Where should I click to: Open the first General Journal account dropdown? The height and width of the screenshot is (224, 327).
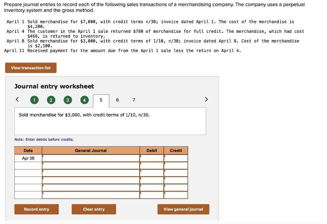(x=91, y=158)
